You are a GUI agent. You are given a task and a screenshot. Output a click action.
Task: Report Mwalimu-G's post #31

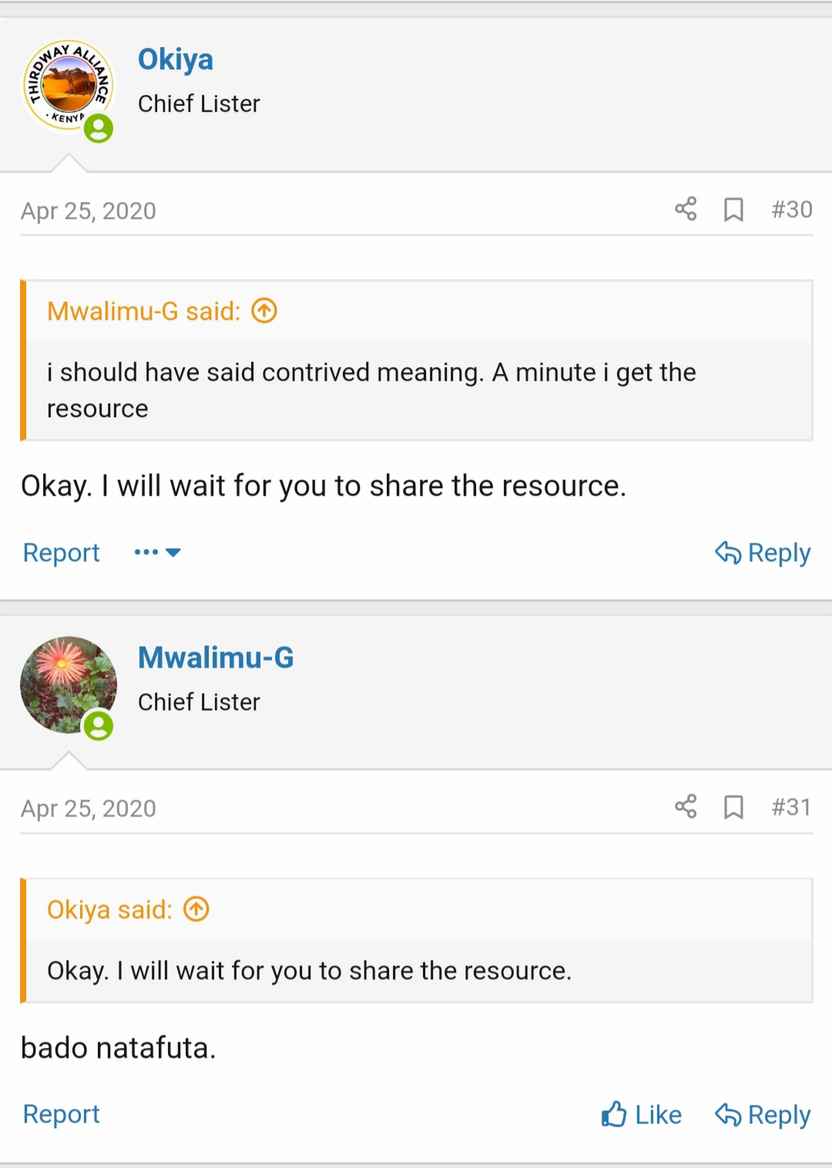[x=62, y=1114]
